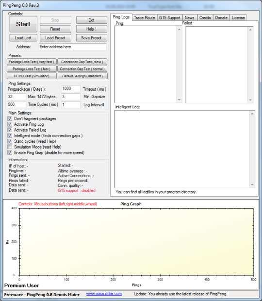Click Max: 1472 bytes label
This screenshot has width=262, height=301.
[x=42, y=97]
